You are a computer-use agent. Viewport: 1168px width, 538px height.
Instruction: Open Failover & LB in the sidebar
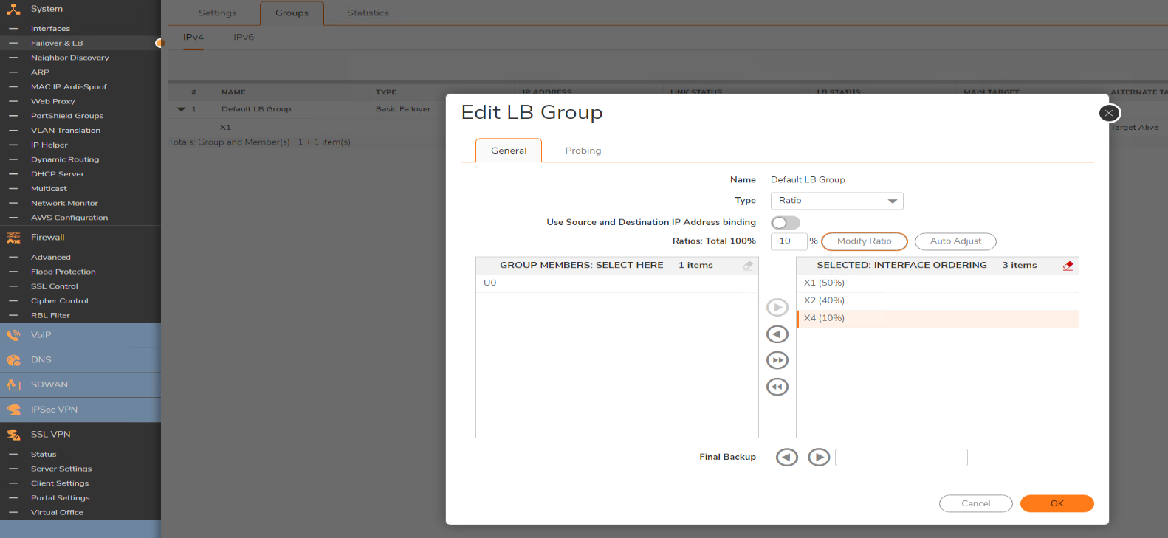(57, 44)
